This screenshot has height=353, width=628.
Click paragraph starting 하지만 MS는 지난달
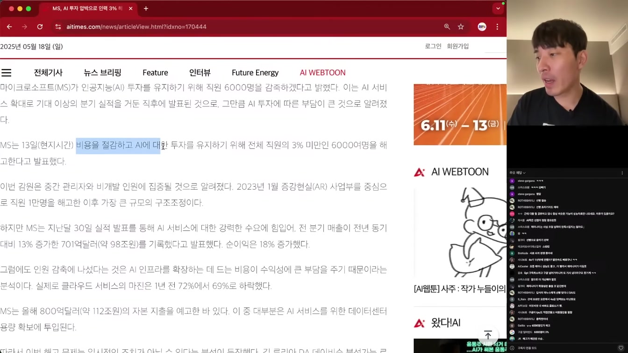point(193,236)
